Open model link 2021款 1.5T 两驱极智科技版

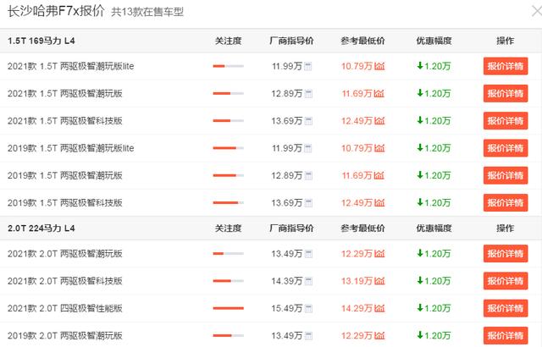click(x=65, y=121)
